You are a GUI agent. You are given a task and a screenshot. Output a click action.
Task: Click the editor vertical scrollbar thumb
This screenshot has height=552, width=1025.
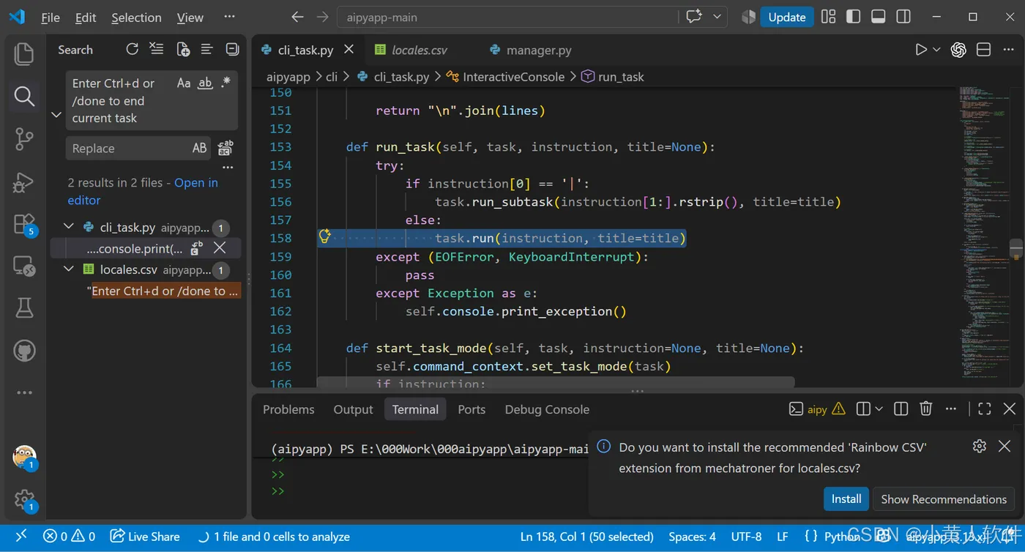(1016, 249)
